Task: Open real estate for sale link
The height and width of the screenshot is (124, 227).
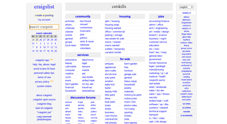Action: (x=115, y=39)
